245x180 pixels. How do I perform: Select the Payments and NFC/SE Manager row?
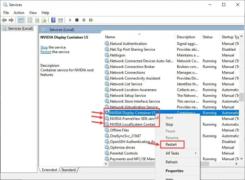(130, 159)
